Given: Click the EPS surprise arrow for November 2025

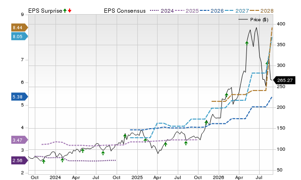Looking at the screenshot, I should point(206,122).
